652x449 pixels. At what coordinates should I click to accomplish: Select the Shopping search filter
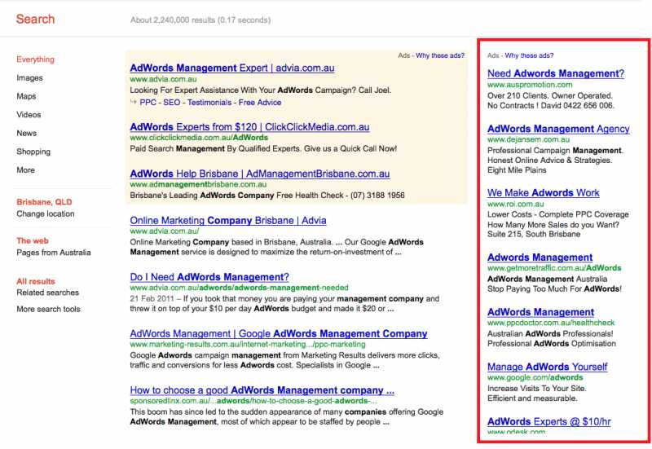pyautogui.click(x=33, y=152)
